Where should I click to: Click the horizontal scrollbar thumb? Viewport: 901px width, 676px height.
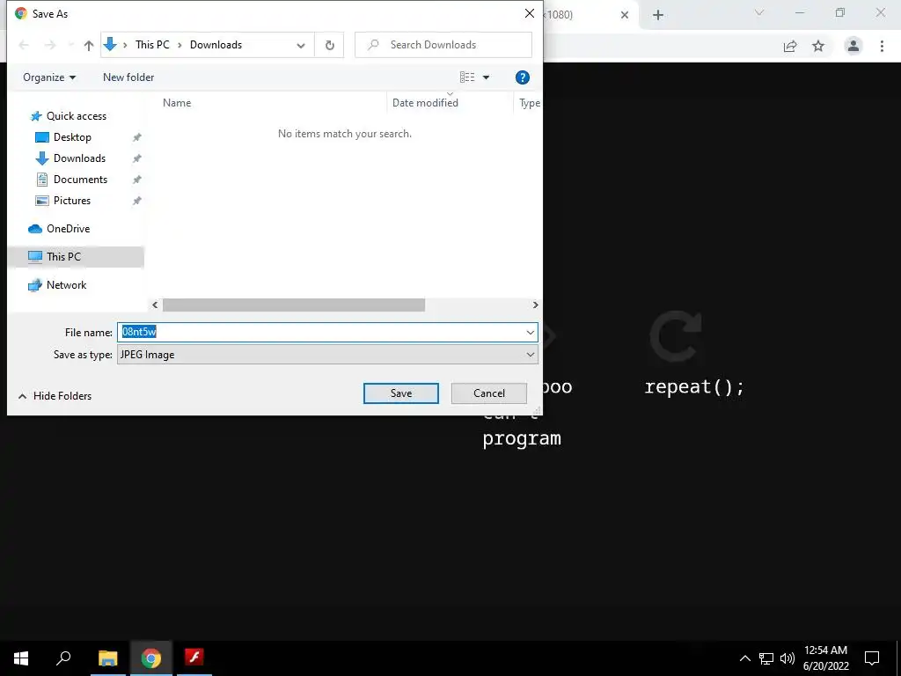click(x=294, y=305)
